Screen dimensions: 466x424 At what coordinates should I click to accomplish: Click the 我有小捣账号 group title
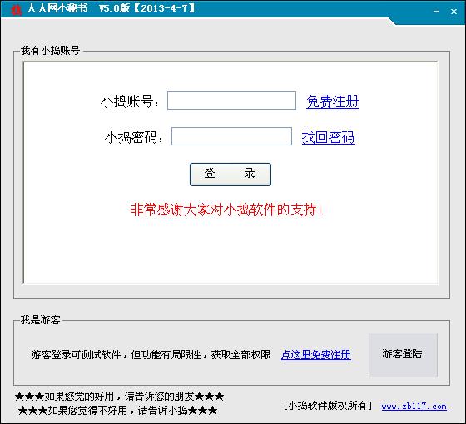coord(50,51)
